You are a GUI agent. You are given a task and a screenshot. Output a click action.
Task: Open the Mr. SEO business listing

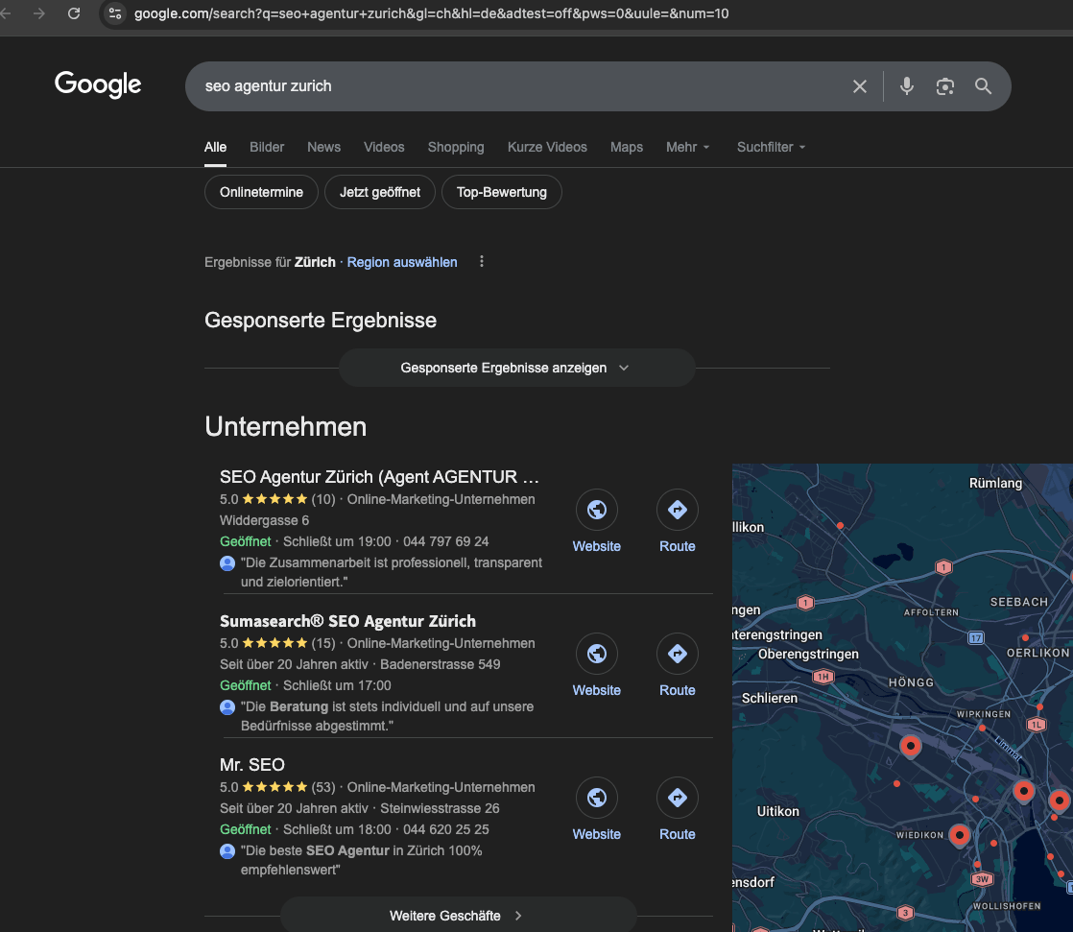(x=251, y=765)
